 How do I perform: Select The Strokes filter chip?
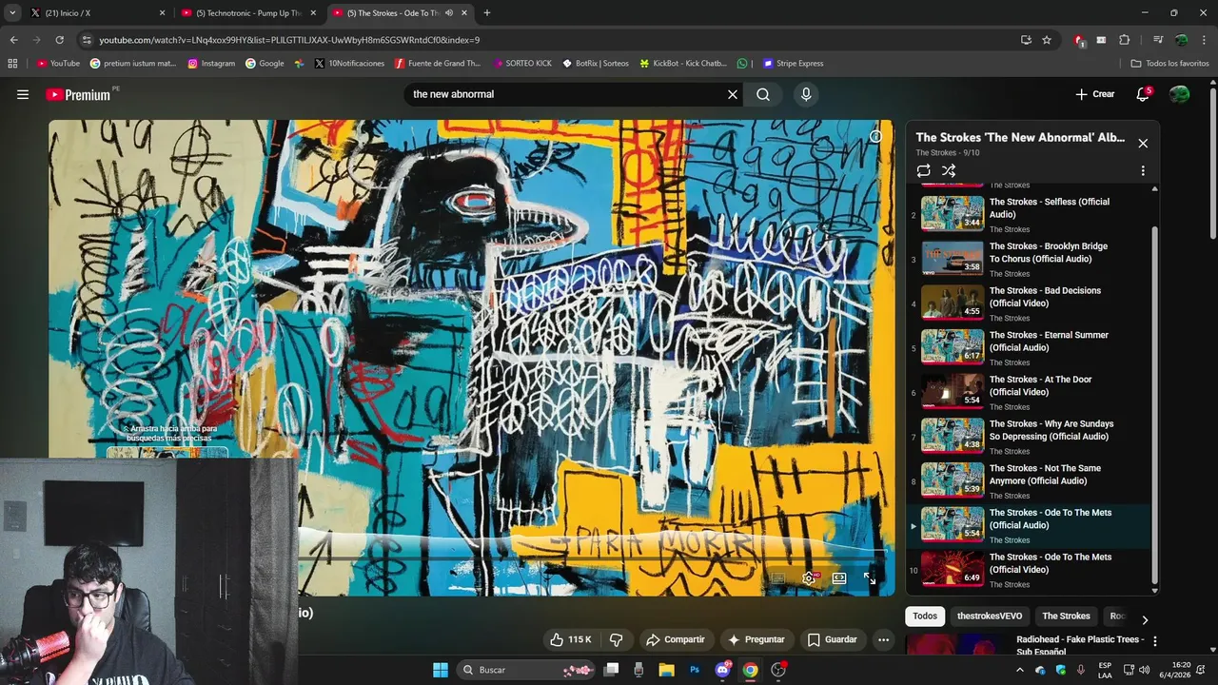1066,616
